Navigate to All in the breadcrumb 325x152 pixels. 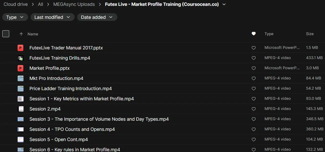[40, 4]
